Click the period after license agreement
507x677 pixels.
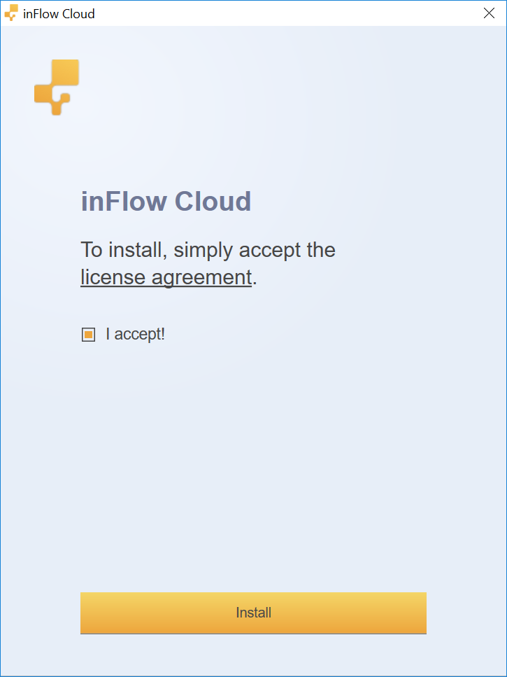click(255, 284)
